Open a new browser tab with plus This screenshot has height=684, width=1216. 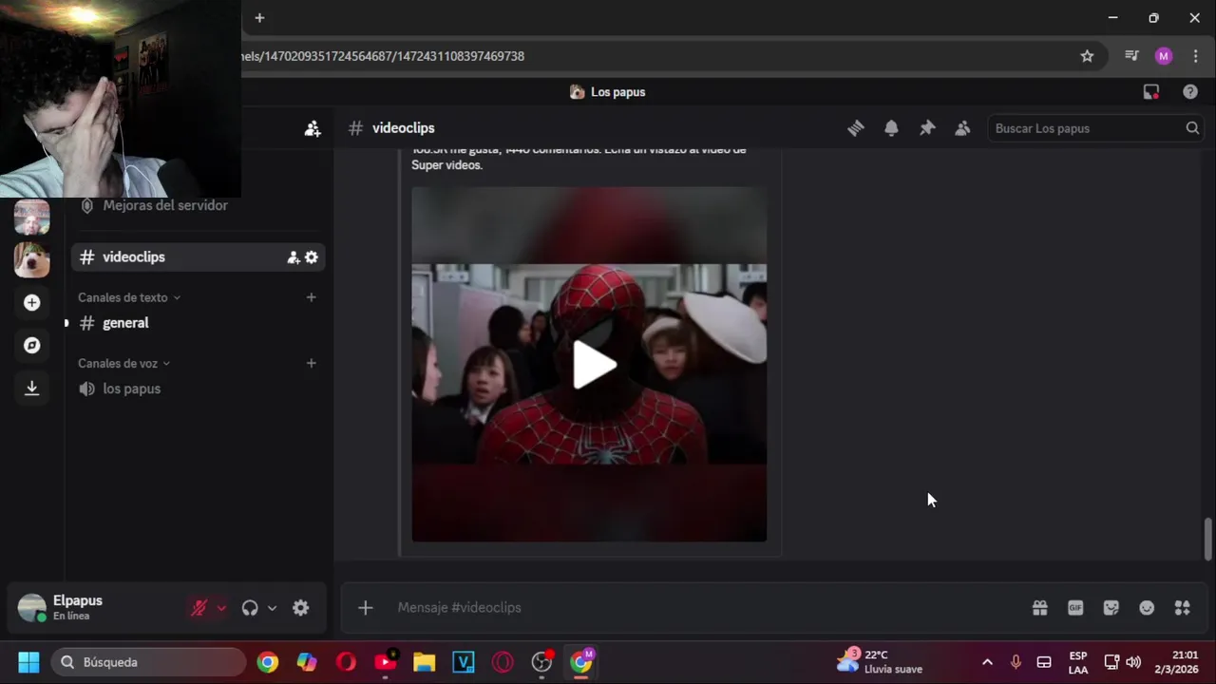tap(259, 18)
